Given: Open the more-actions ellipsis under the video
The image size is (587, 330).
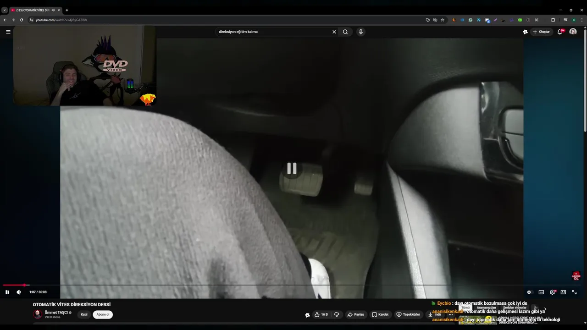Looking at the screenshot, I should click(451, 314).
